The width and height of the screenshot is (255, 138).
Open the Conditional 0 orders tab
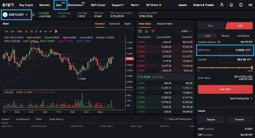point(23,119)
